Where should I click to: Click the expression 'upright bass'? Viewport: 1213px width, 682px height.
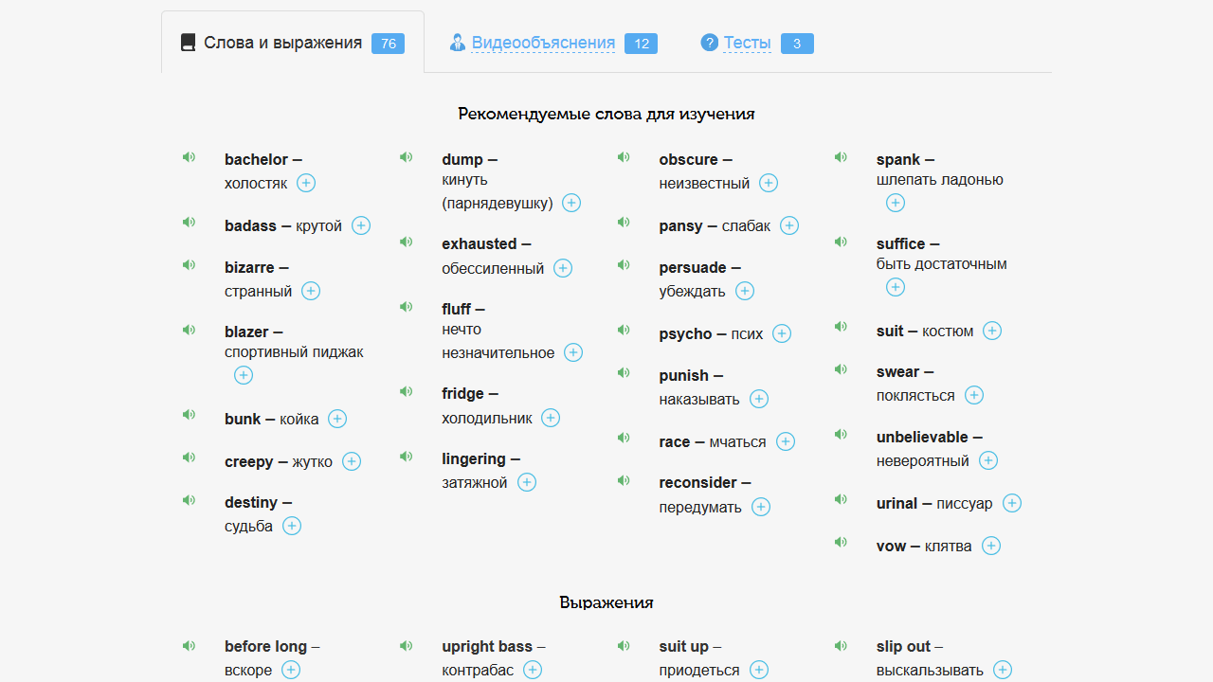[x=487, y=647]
